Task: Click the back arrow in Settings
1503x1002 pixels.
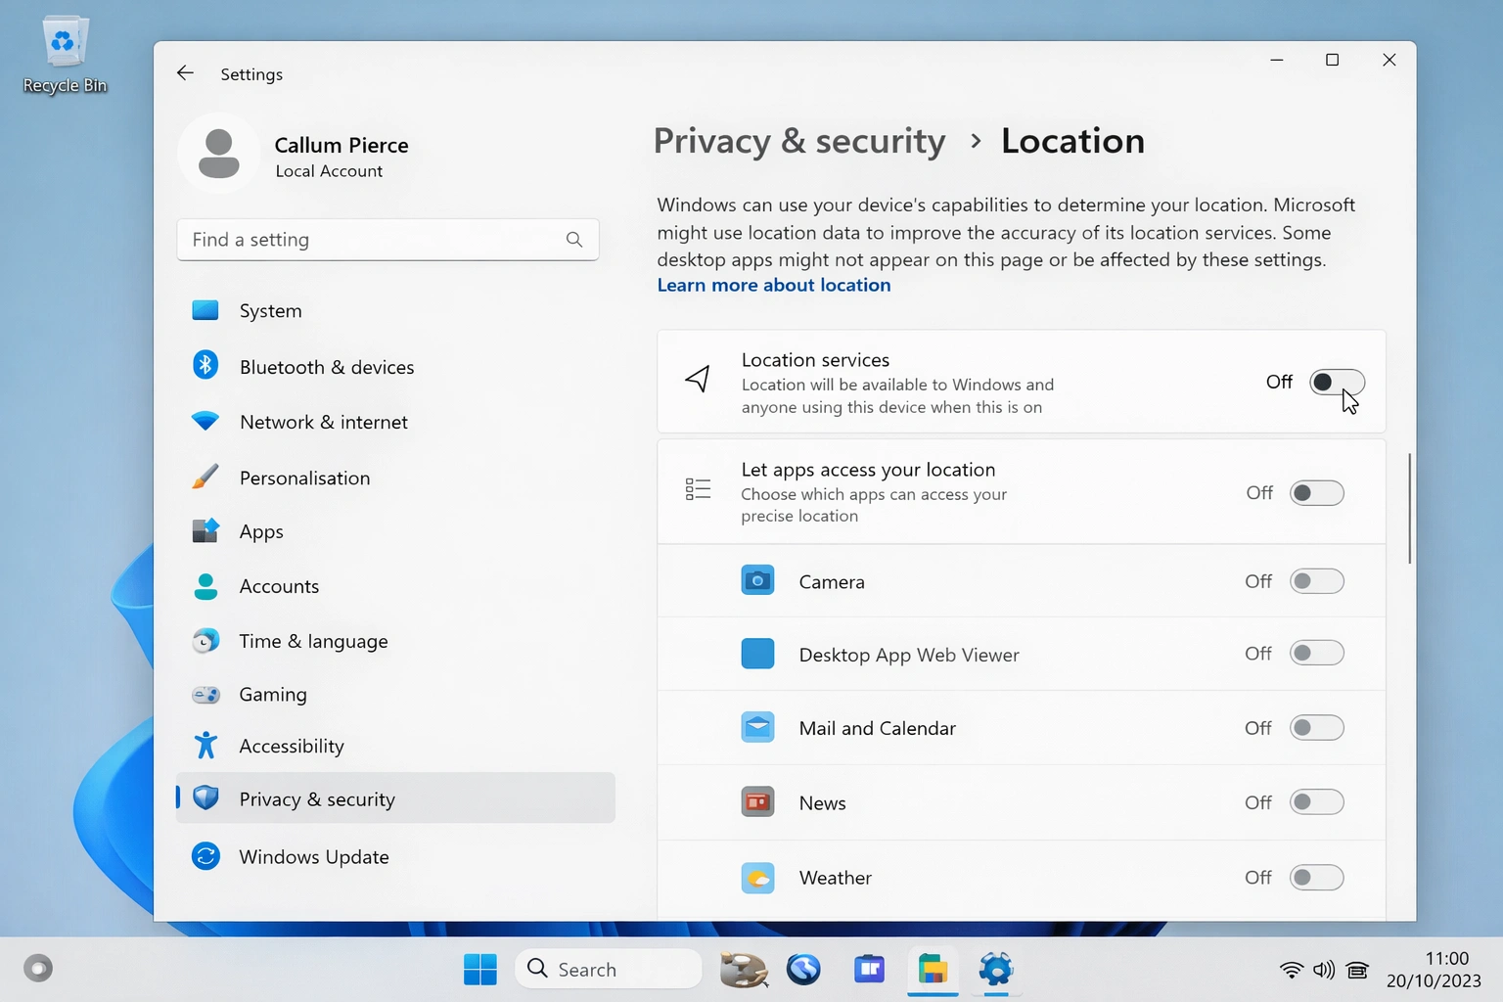Action: [185, 72]
